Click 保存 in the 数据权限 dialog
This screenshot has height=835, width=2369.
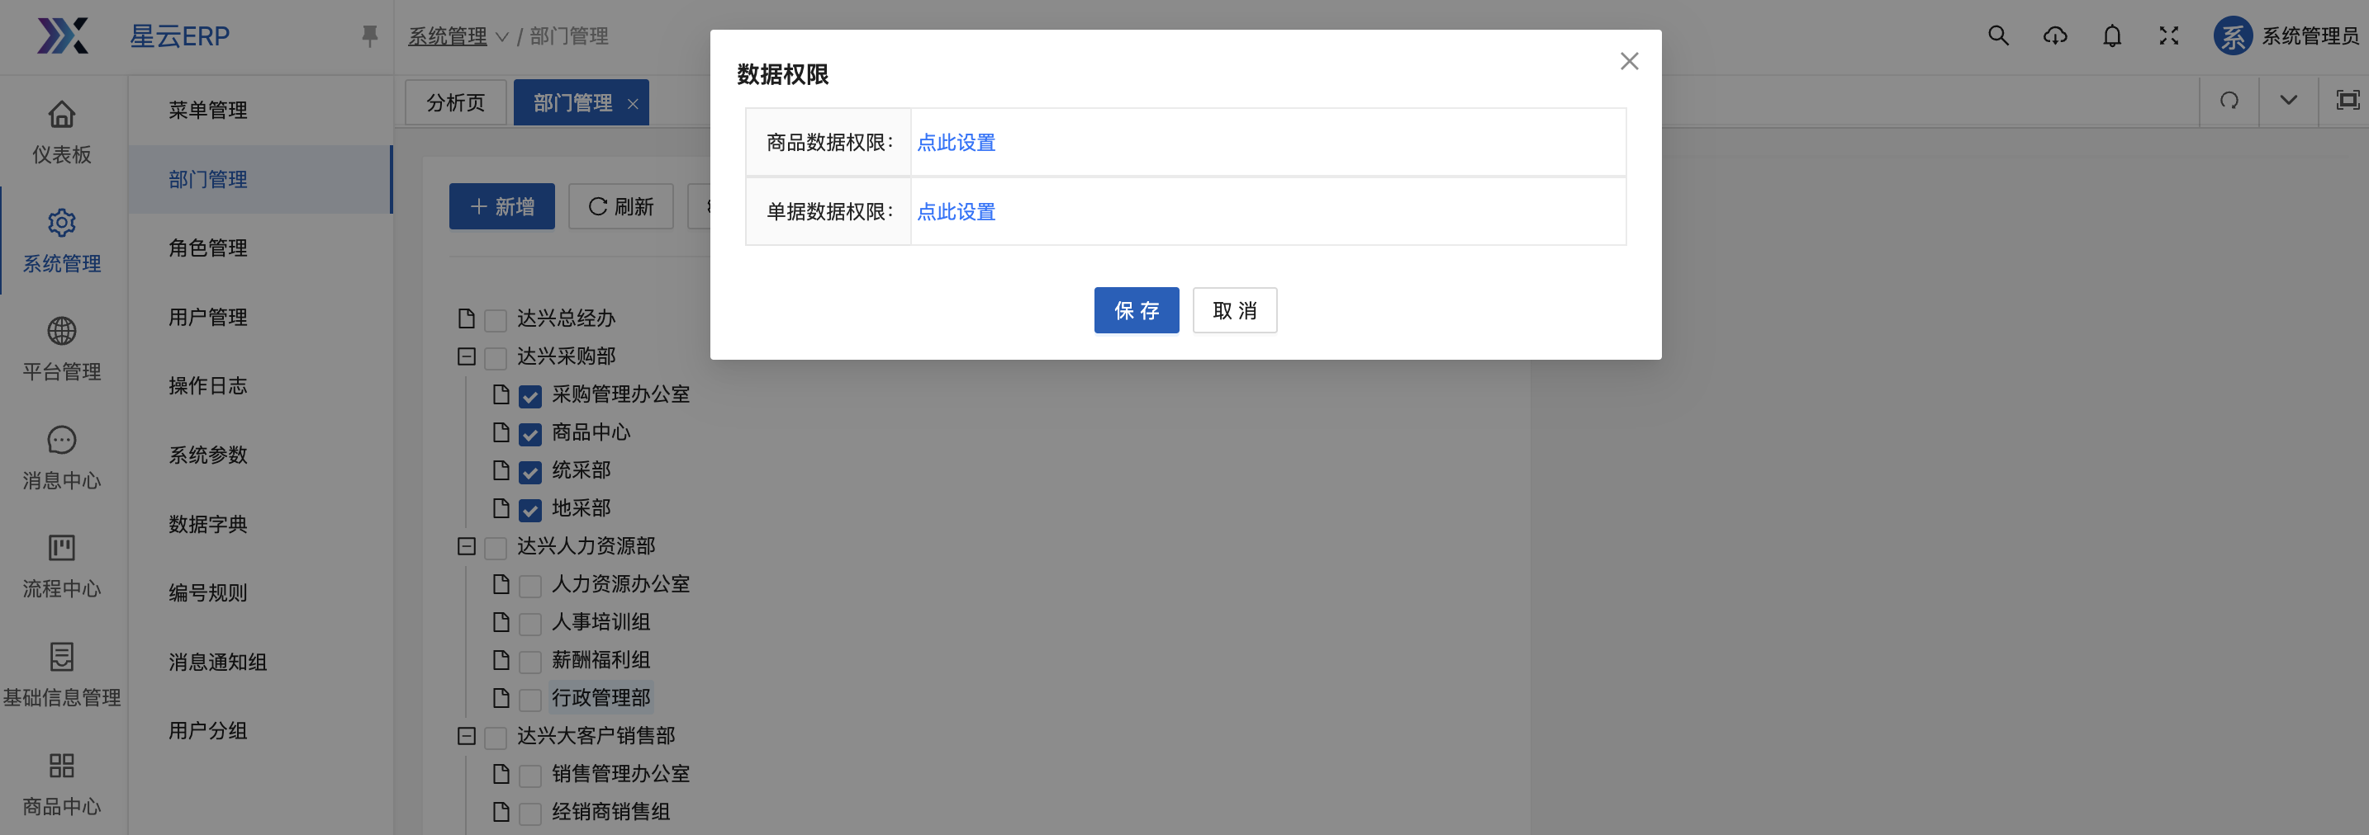(x=1136, y=310)
